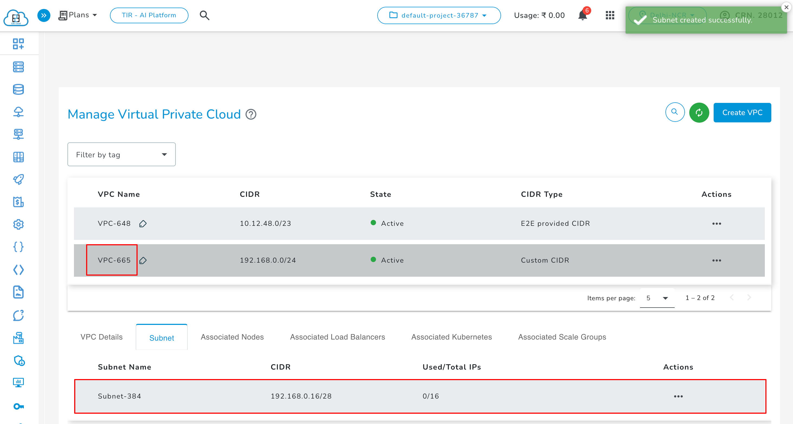793x424 pixels.
Task: Select the Compute Nodes sidebar icon
Action: pyautogui.click(x=18, y=67)
